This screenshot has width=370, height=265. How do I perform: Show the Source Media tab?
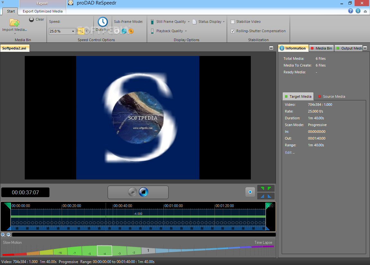click(332, 96)
